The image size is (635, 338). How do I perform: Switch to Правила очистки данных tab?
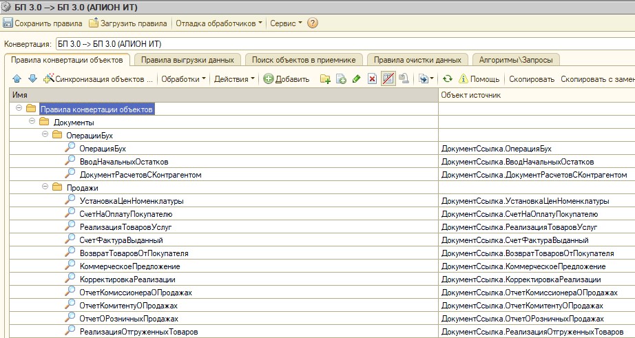(x=417, y=60)
